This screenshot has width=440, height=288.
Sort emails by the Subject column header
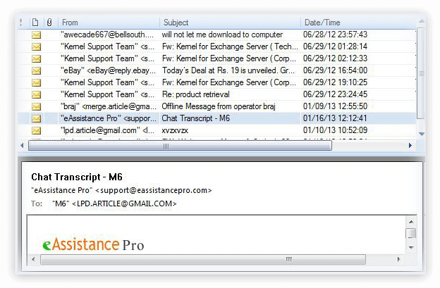click(229, 23)
